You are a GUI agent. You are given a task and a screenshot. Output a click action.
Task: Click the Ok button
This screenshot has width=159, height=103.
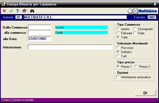[x=146, y=93]
